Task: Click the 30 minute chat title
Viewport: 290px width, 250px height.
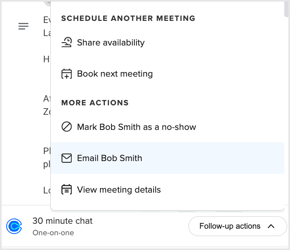Action: (62, 221)
